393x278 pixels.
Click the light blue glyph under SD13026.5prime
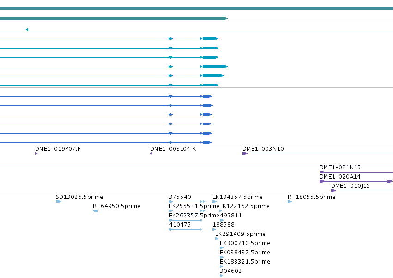click(59, 202)
